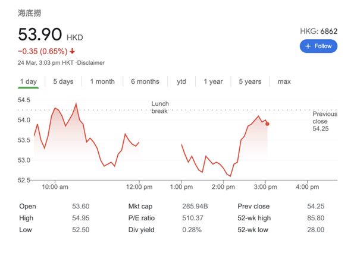Switch to the 1 month tab
357x253 pixels.
pos(102,81)
